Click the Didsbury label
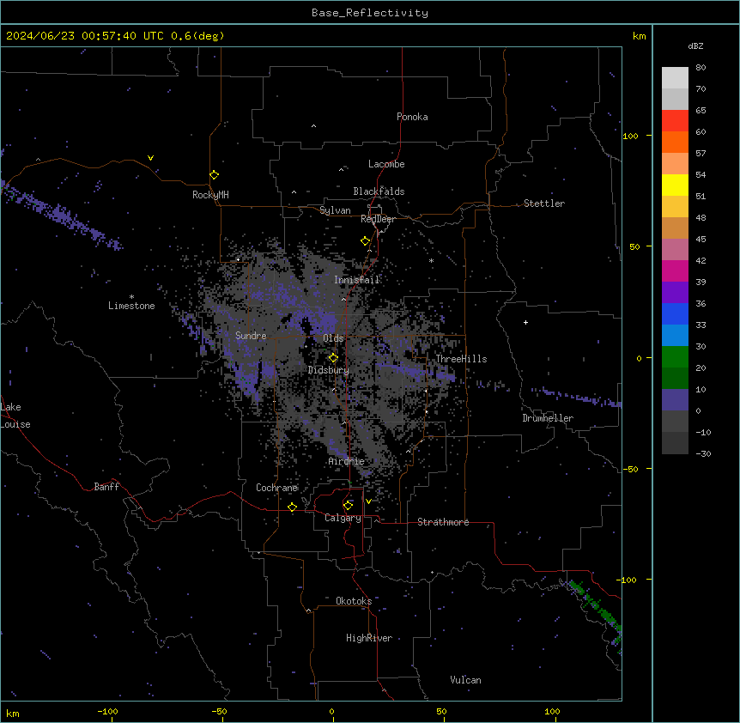The height and width of the screenshot is (723, 740). [329, 370]
